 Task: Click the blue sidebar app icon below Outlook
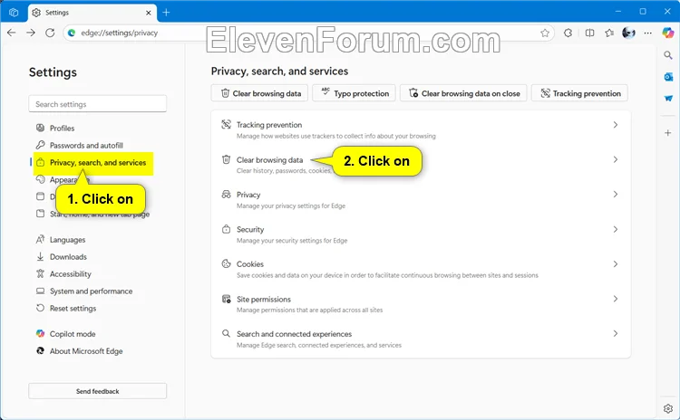(668, 99)
